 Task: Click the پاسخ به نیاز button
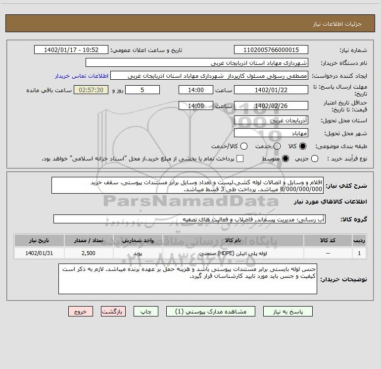pos(287,312)
